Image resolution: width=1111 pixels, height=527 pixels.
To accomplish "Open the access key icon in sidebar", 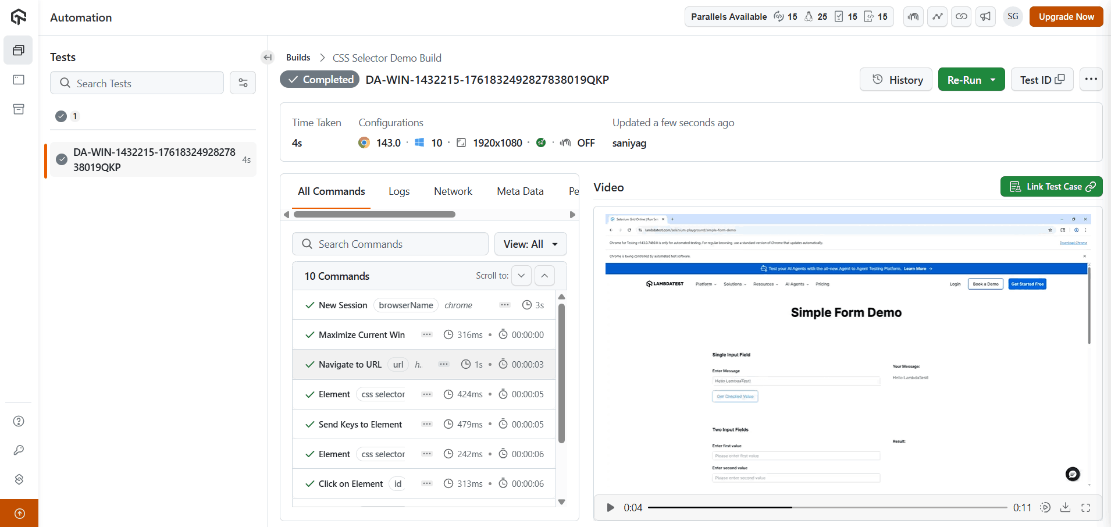I will coord(19,450).
